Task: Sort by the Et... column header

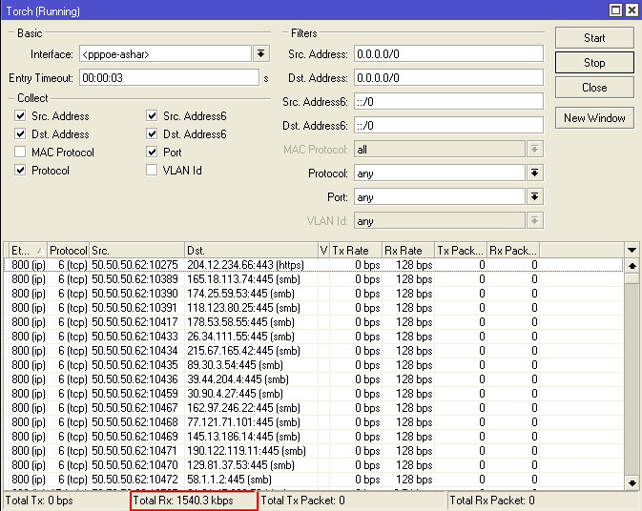Action: (28, 250)
